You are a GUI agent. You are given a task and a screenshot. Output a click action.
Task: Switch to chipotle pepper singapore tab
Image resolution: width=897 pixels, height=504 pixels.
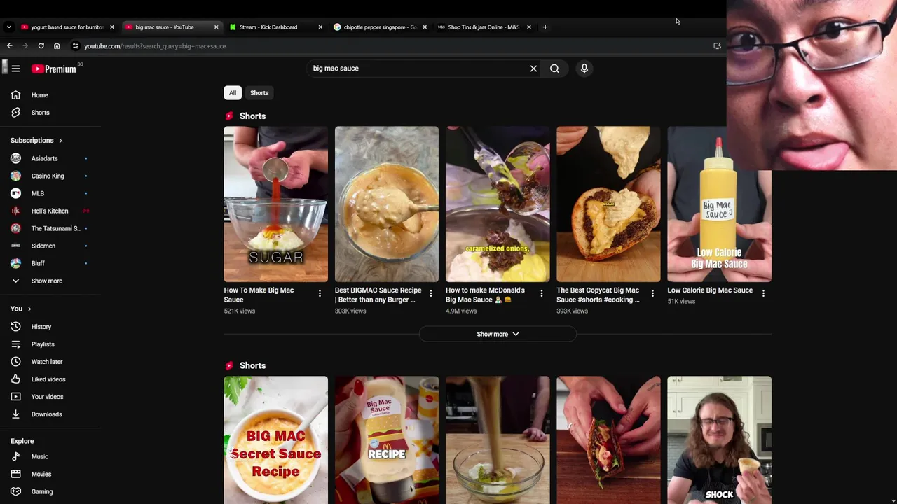pos(378,27)
